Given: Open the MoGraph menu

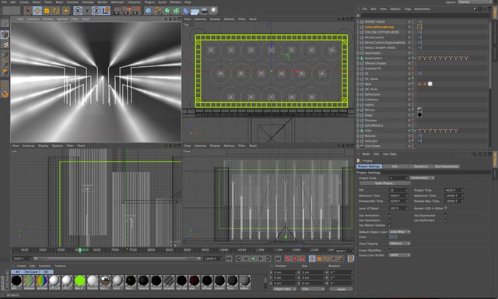Looking at the screenshot, I should coord(117,2).
